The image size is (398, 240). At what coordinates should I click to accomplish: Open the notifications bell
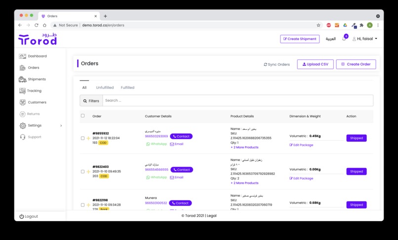(x=344, y=39)
